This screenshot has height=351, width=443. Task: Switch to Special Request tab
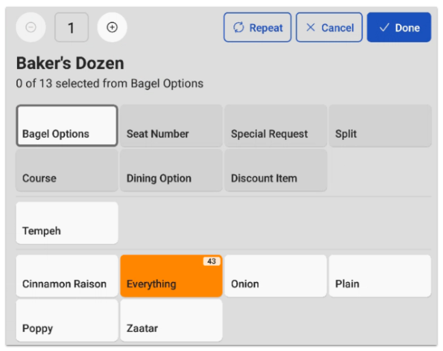276,126
